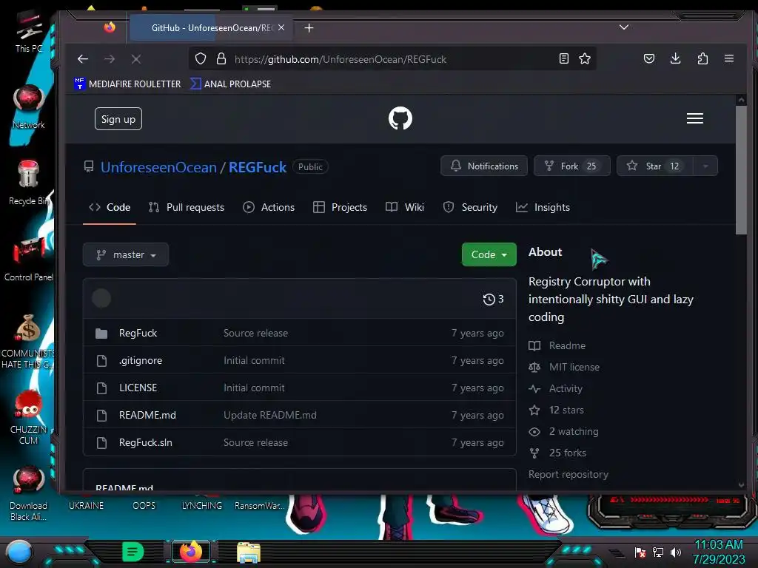Screen dimensions: 758x568
Task: View commit history with 3 commits
Action: [x=493, y=299]
